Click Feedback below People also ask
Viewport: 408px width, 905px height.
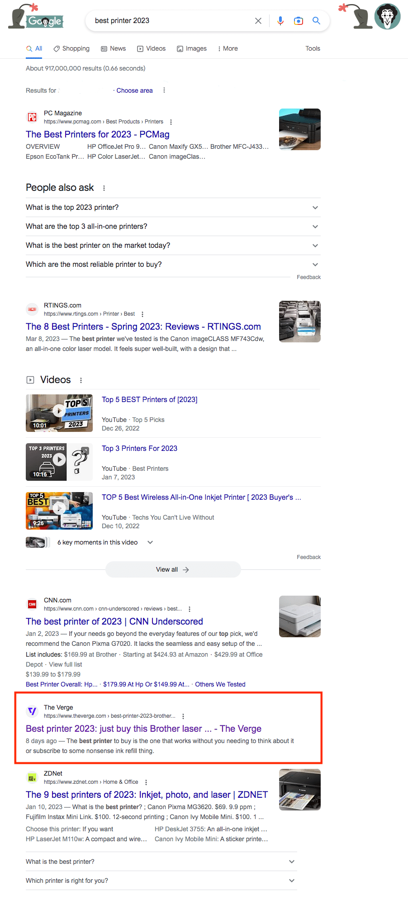[308, 277]
